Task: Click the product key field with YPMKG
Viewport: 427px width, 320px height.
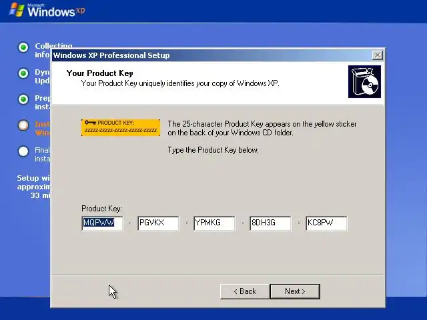Action: click(x=214, y=223)
